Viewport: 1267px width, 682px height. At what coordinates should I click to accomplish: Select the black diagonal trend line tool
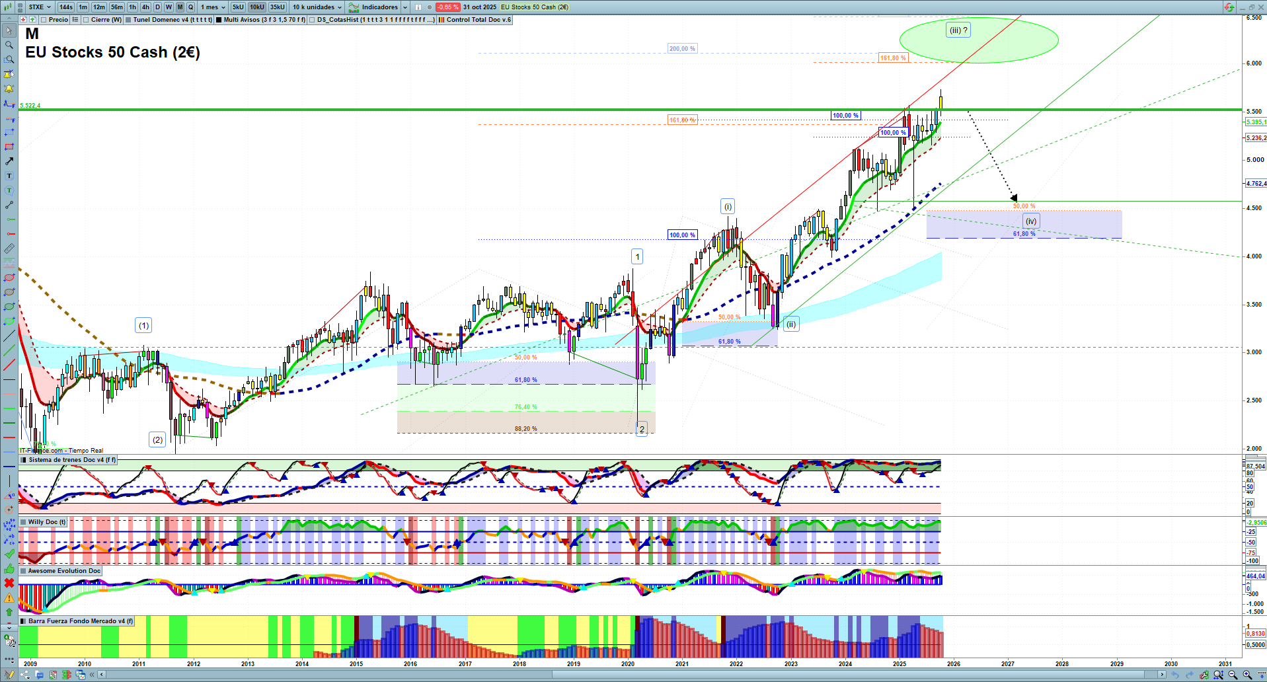click(x=9, y=336)
